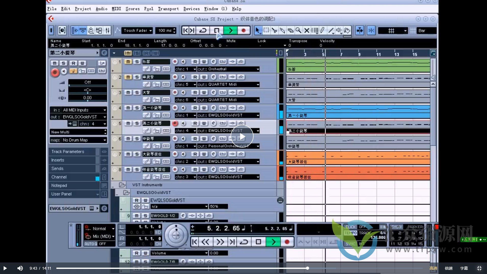Solo the 大管 track

point(137,93)
